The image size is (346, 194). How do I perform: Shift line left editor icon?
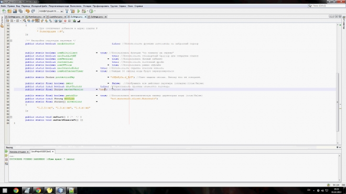pos(56,21)
